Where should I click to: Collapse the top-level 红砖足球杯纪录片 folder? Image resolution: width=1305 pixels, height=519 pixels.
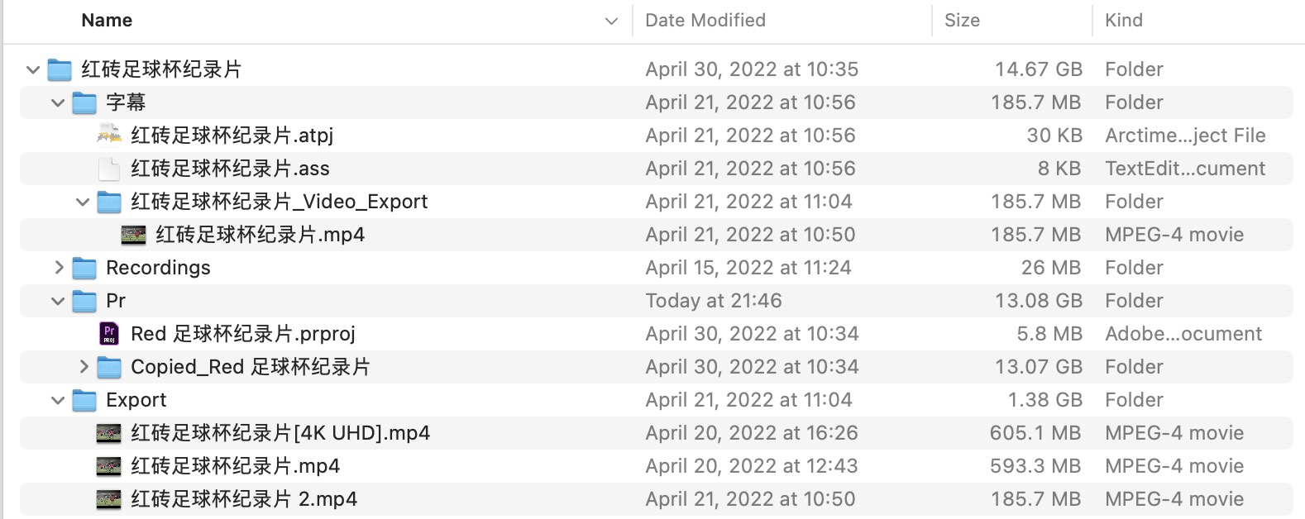[x=33, y=69]
